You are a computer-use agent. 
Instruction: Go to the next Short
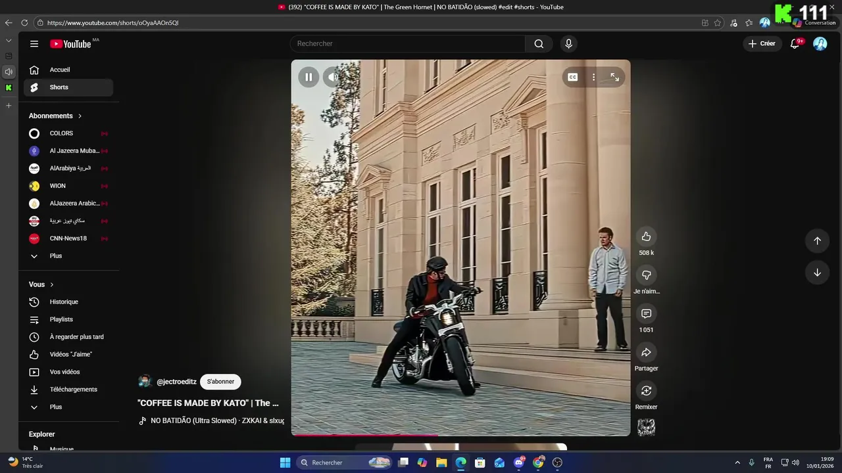click(817, 273)
